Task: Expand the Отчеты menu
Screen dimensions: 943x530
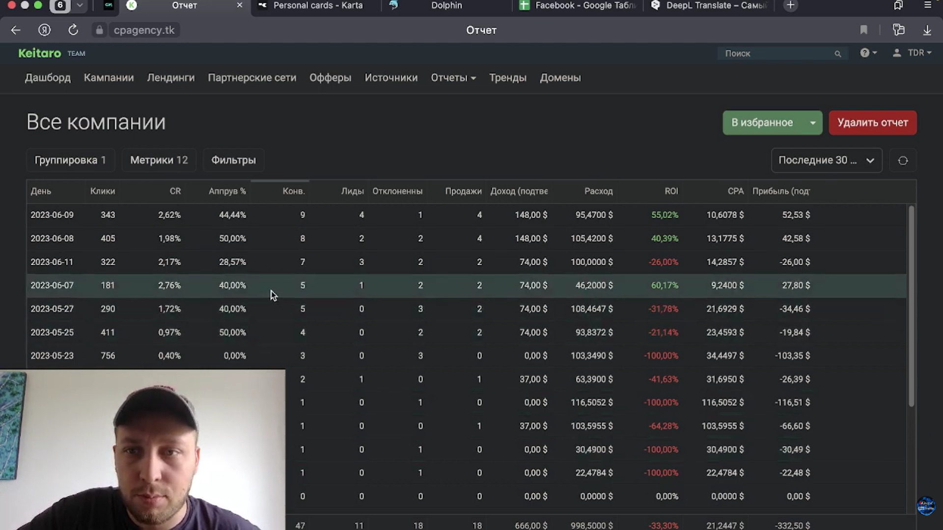Action: point(453,78)
